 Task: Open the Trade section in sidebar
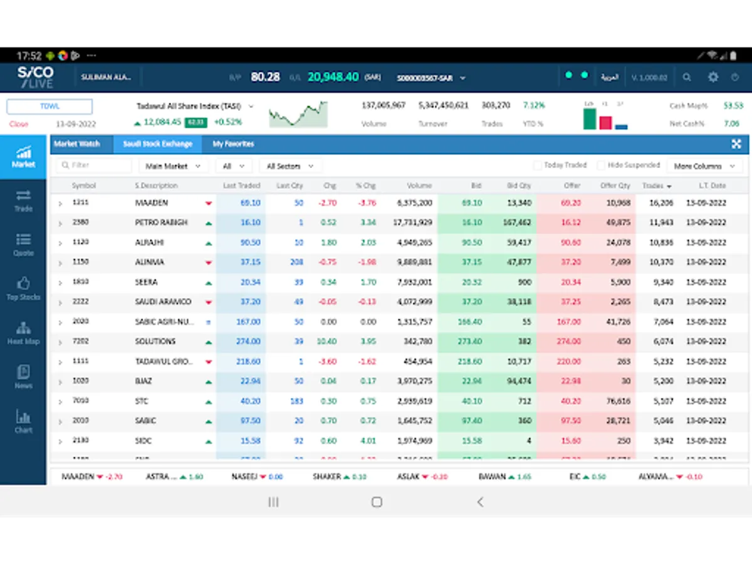click(23, 201)
